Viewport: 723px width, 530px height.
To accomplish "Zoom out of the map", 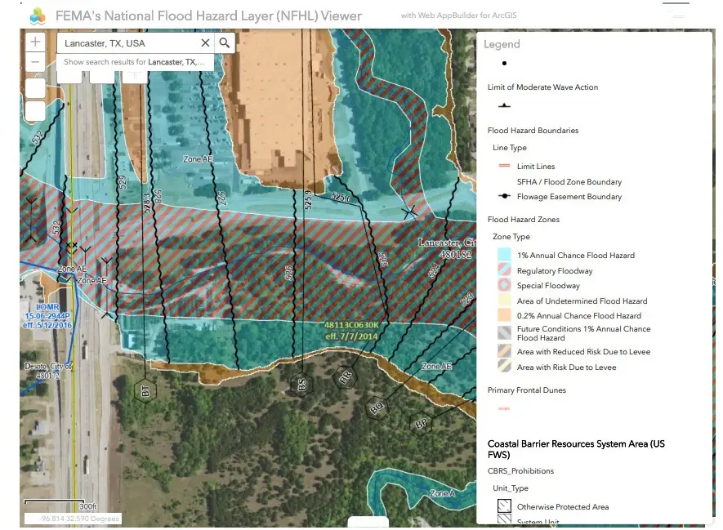I will [35, 62].
